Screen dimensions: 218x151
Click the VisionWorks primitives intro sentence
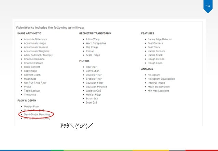(x=50, y=28)
